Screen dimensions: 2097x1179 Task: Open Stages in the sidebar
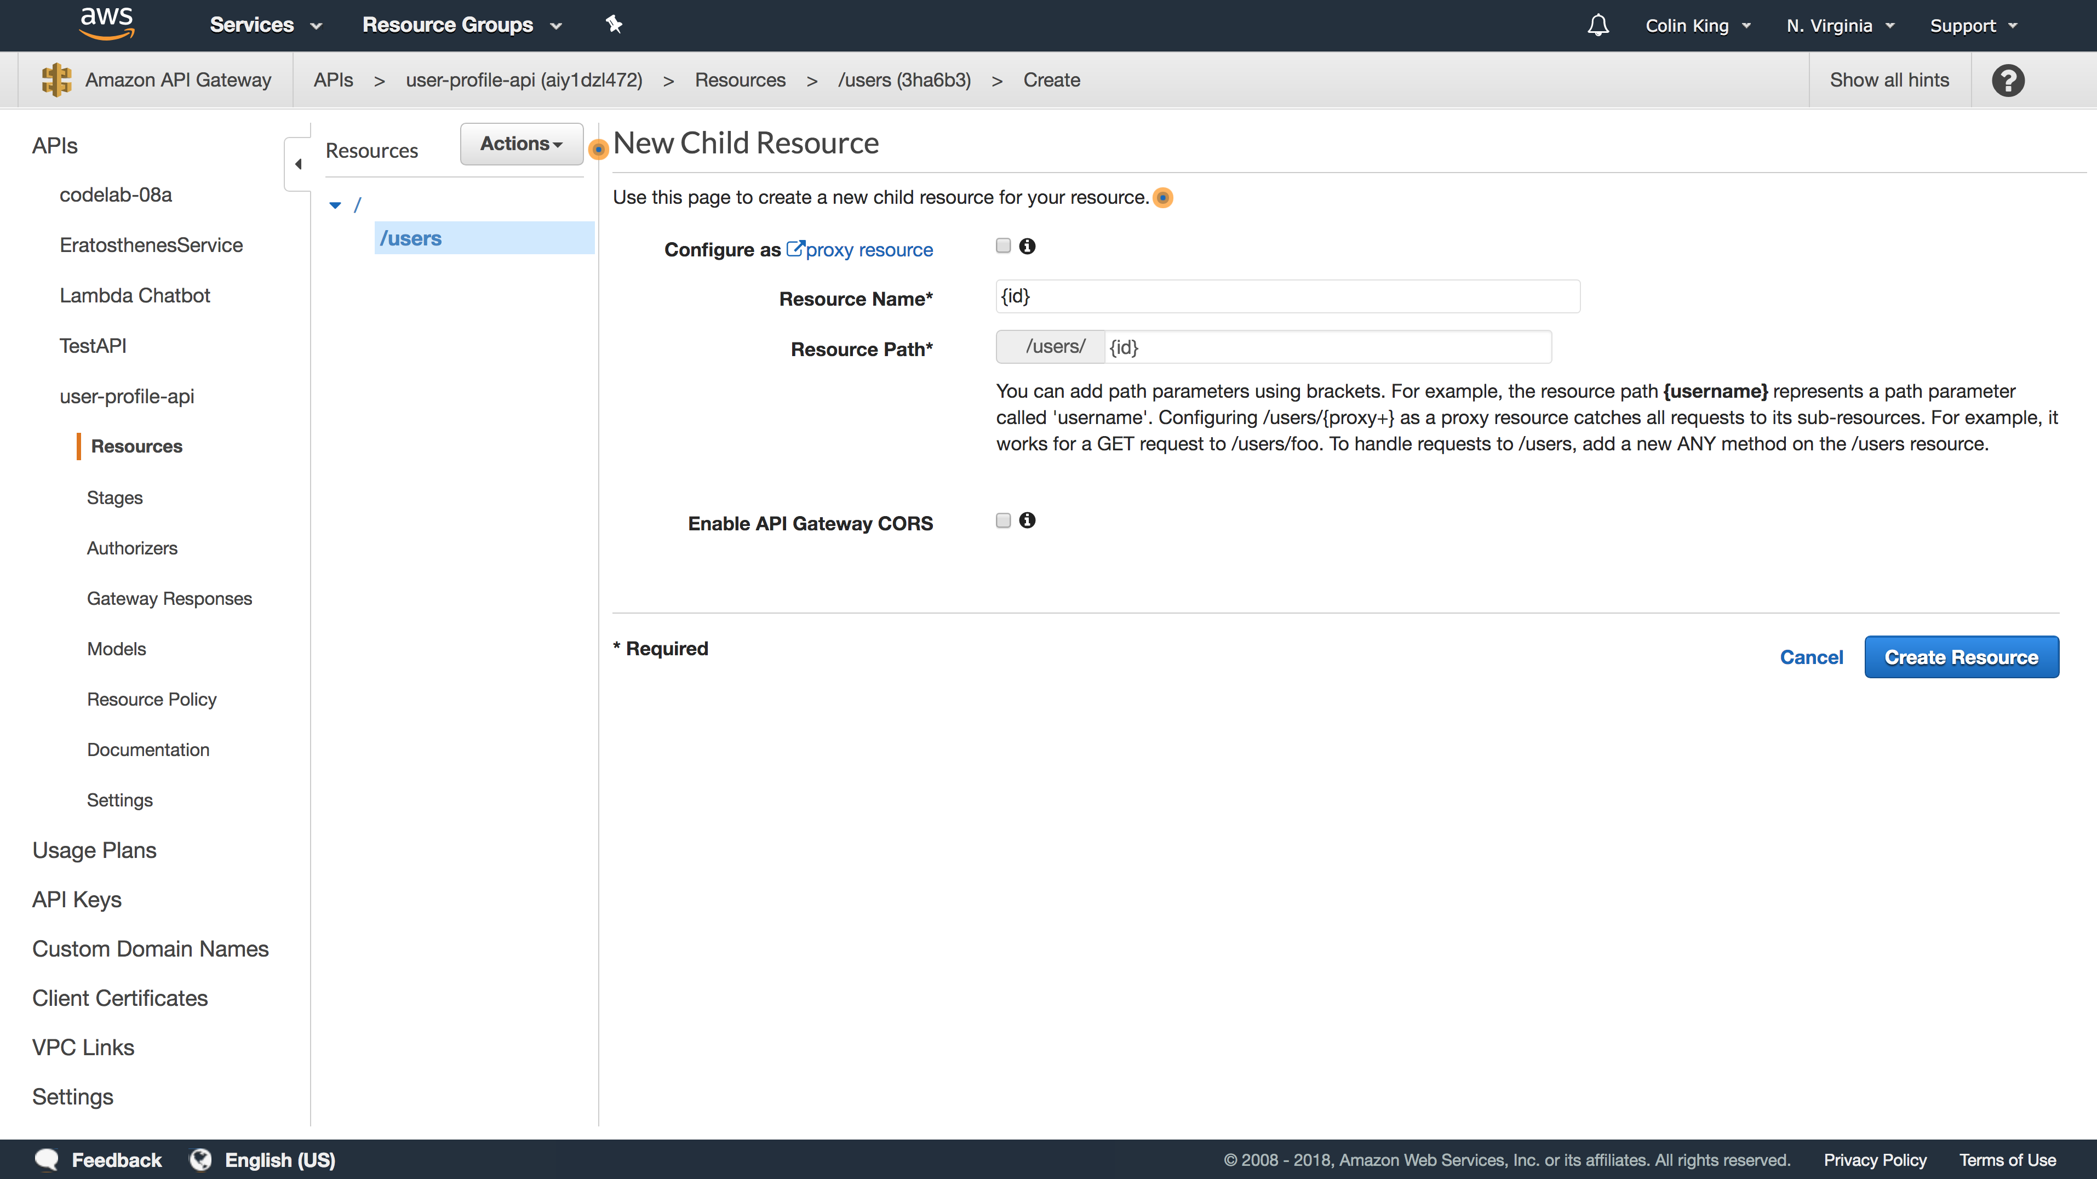coord(115,497)
